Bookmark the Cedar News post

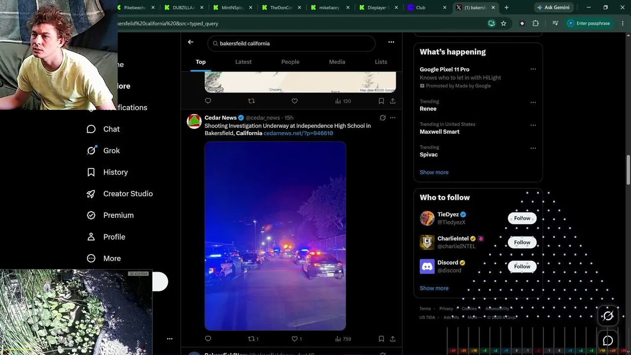(381, 339)
